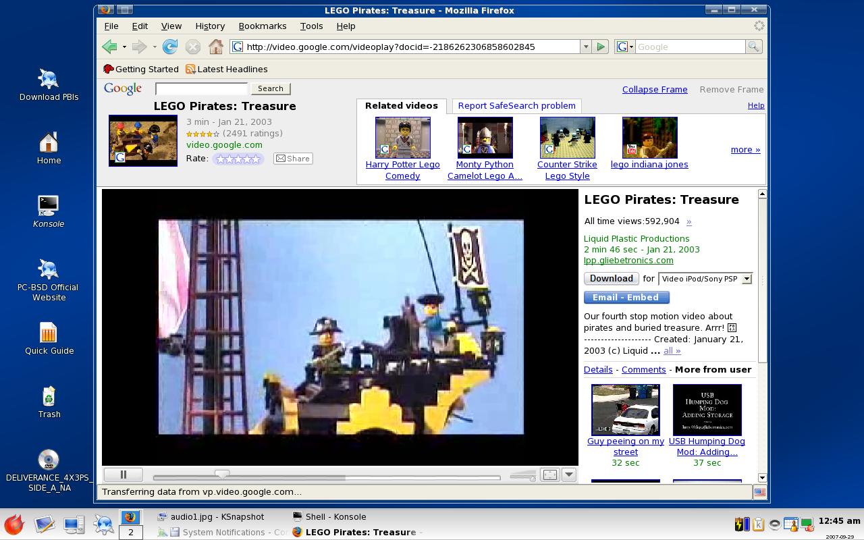Show more related videos via 'more »'
Viewport: 864px width, 540px height.
[x=745, y=150]
